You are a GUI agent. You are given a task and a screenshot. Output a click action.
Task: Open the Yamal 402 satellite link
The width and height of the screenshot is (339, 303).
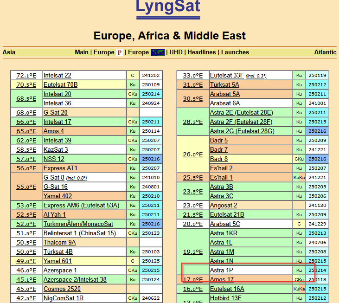pos(58,196)
